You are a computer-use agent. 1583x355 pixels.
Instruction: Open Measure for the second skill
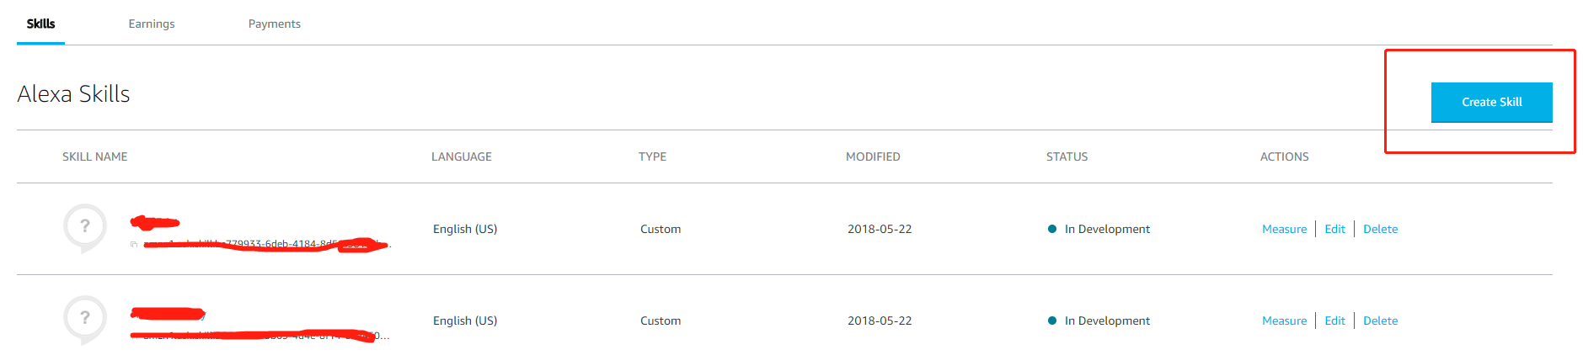pyautogui.click(x=1284, y=321)
